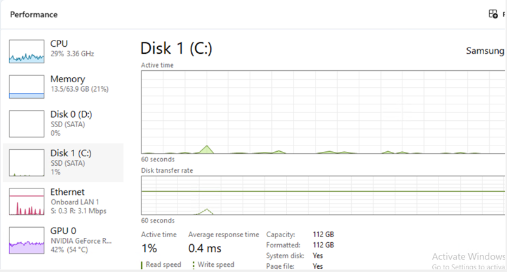Click the CPU mini usage graph
This screenshot has height=272, width=507.
[x=26, y=51]
